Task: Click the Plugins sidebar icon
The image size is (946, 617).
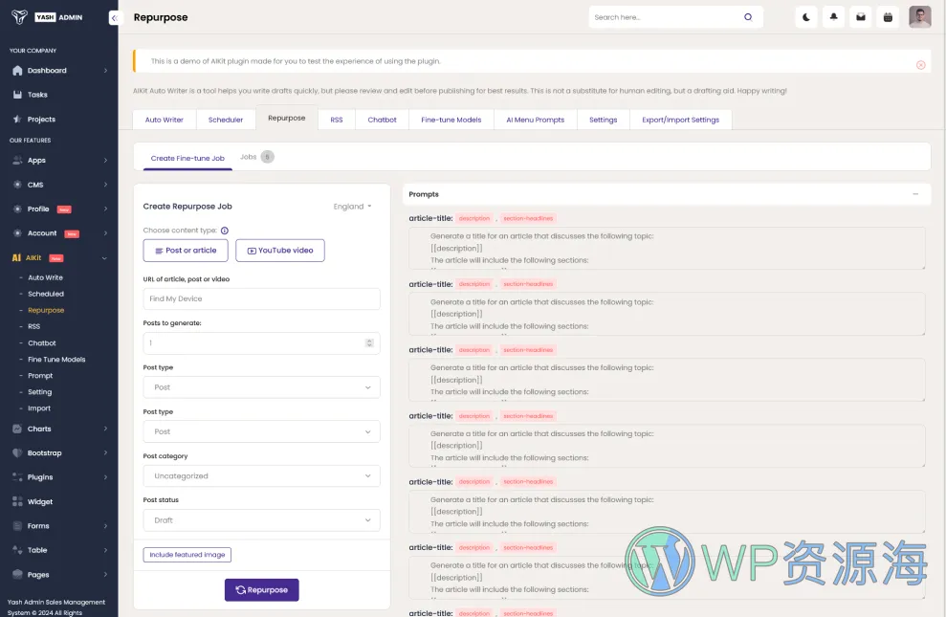Action: coord(17,477)
